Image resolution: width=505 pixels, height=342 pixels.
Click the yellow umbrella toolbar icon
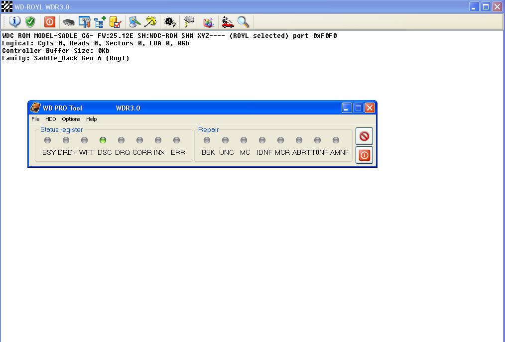(150, 22)
